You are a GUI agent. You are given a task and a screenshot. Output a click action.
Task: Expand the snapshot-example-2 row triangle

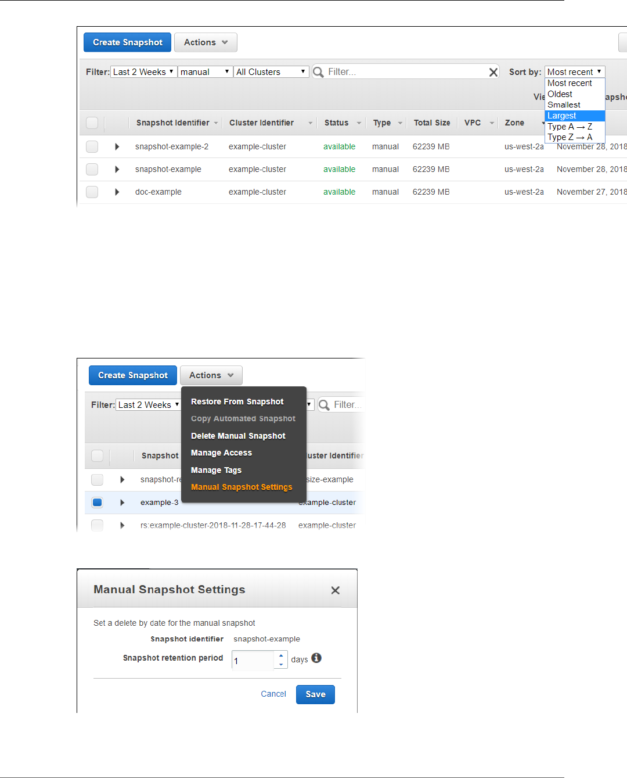pyautogui.click(x=117, y=146)
